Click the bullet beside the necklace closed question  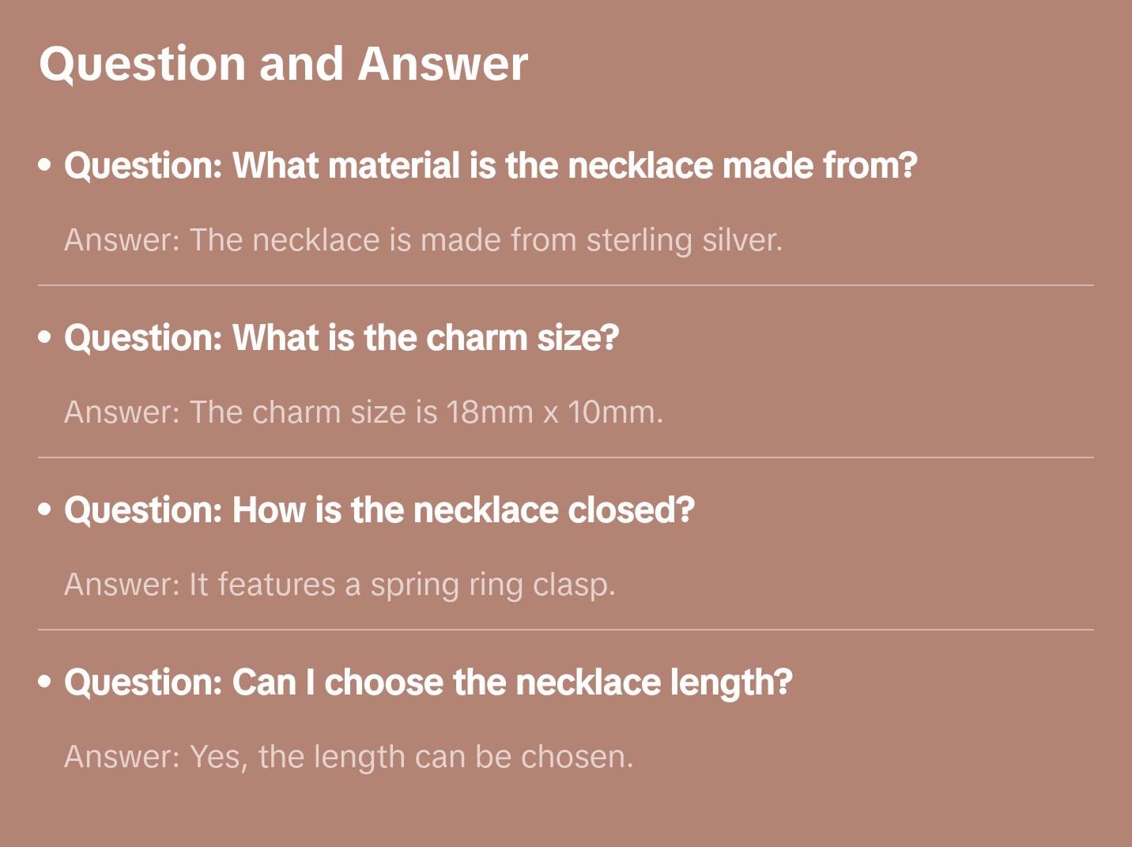coord(45,510)
